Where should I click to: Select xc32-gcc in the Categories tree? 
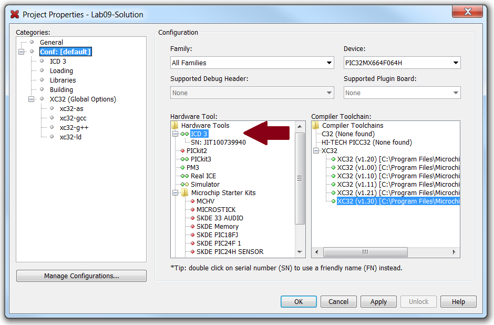click(x=73, y=118)
